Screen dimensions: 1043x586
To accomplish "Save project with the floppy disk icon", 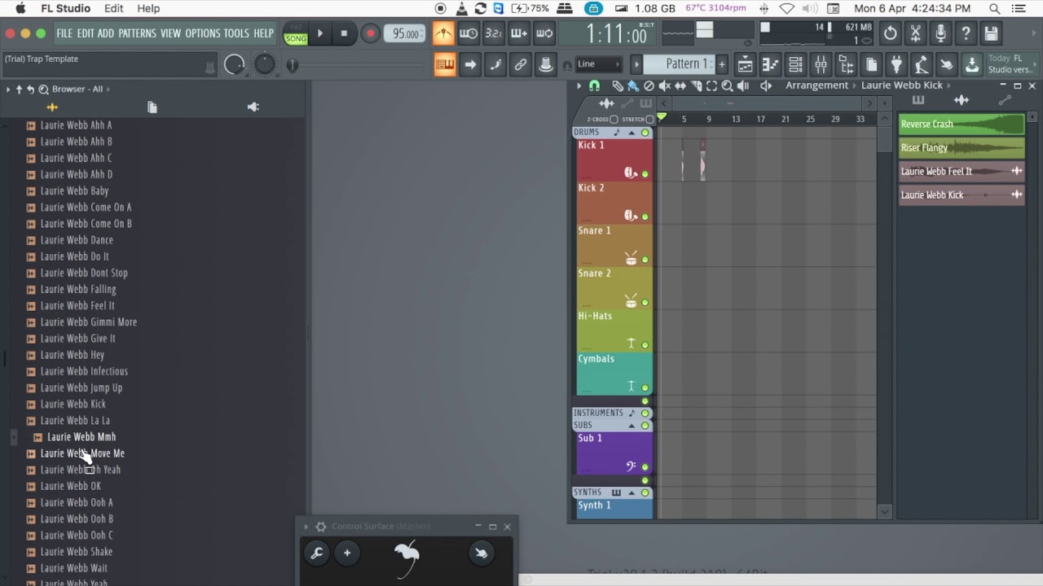I will coord(992,33).
